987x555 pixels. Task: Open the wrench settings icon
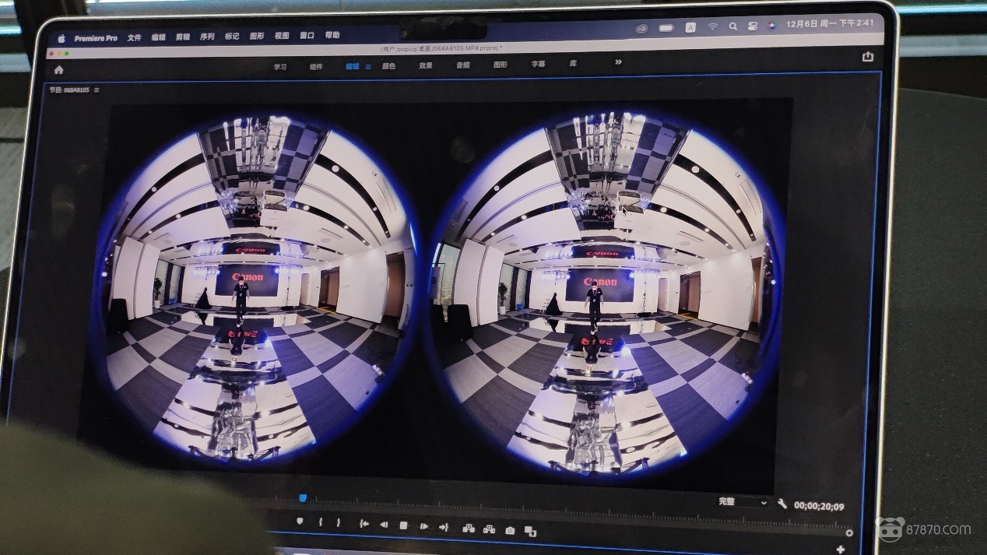click(782, 504)
